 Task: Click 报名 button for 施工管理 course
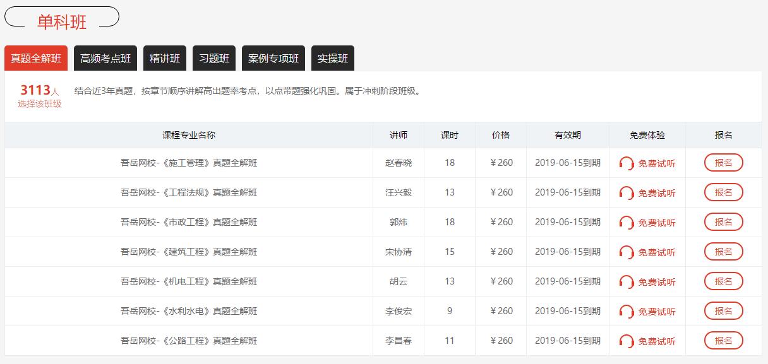click(x=724, y=163)
